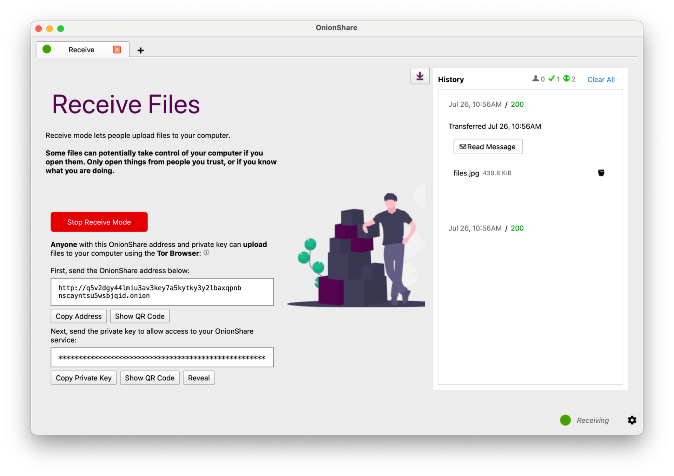674x476 pixels.
Task: Show QR Code for the address
Action: pos(140,316)
